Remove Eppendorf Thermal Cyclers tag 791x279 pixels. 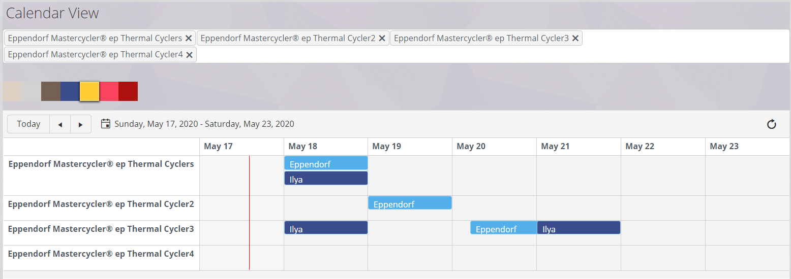tap(189, 39)
